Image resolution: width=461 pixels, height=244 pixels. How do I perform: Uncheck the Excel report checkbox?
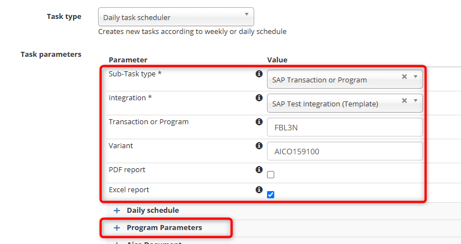point(271,194)
